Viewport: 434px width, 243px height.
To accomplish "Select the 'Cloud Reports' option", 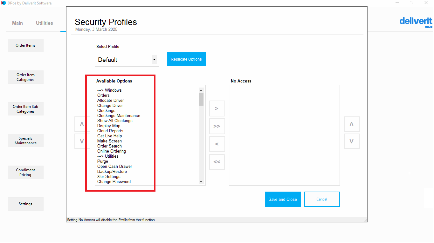I will coord(110,131).
